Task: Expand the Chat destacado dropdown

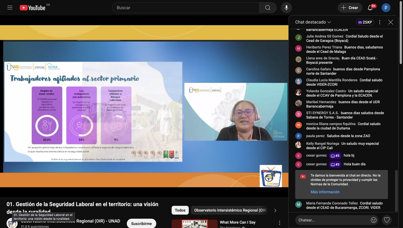Action: click(313, 22)
